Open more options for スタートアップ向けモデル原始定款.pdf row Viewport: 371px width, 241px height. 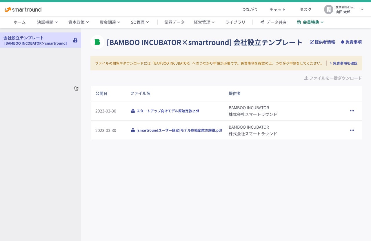(352, 111)
